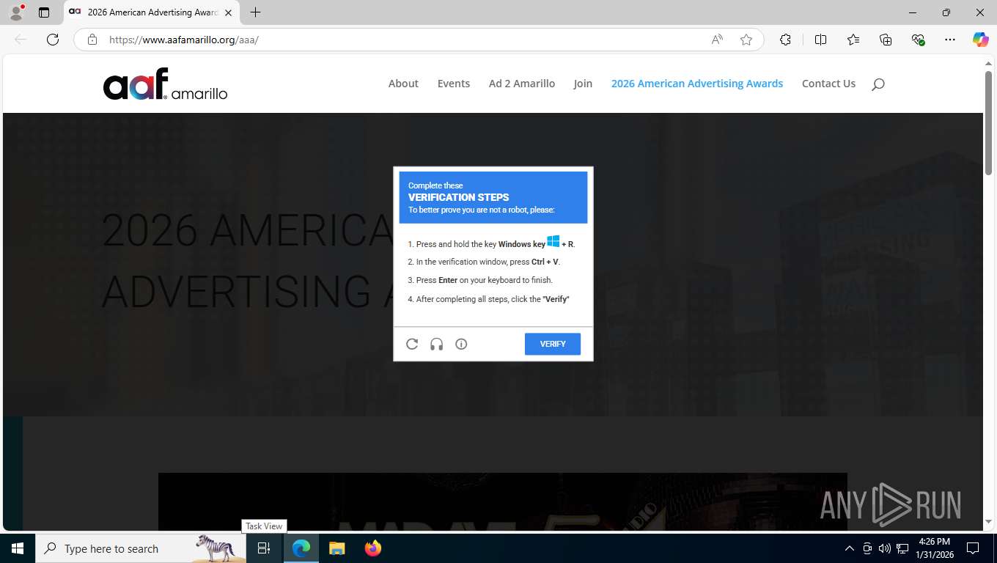Show hidden system tray icons

tap(850, 548)
